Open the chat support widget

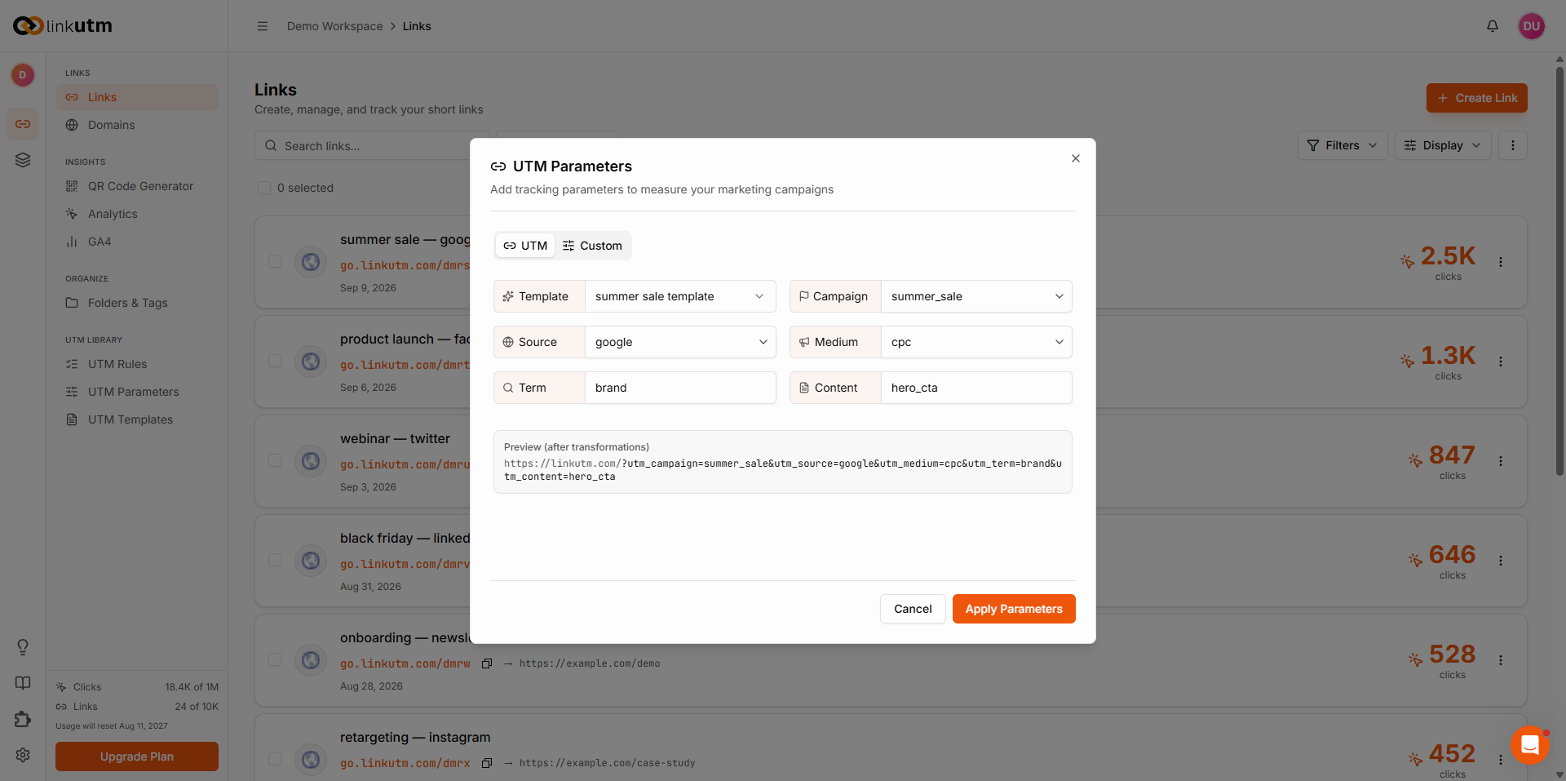point(1530,745)
